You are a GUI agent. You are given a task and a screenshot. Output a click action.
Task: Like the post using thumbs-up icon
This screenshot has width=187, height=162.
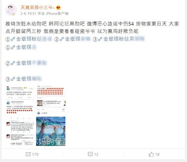(x=151, y=154)
